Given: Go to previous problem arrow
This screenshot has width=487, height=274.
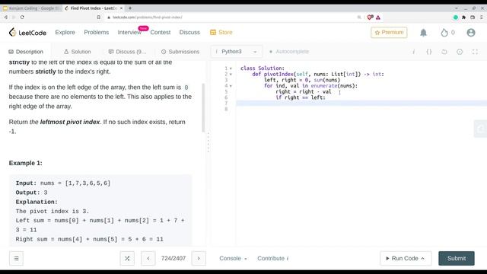Looking at the screenshot, I should click(x=148, y=258).
